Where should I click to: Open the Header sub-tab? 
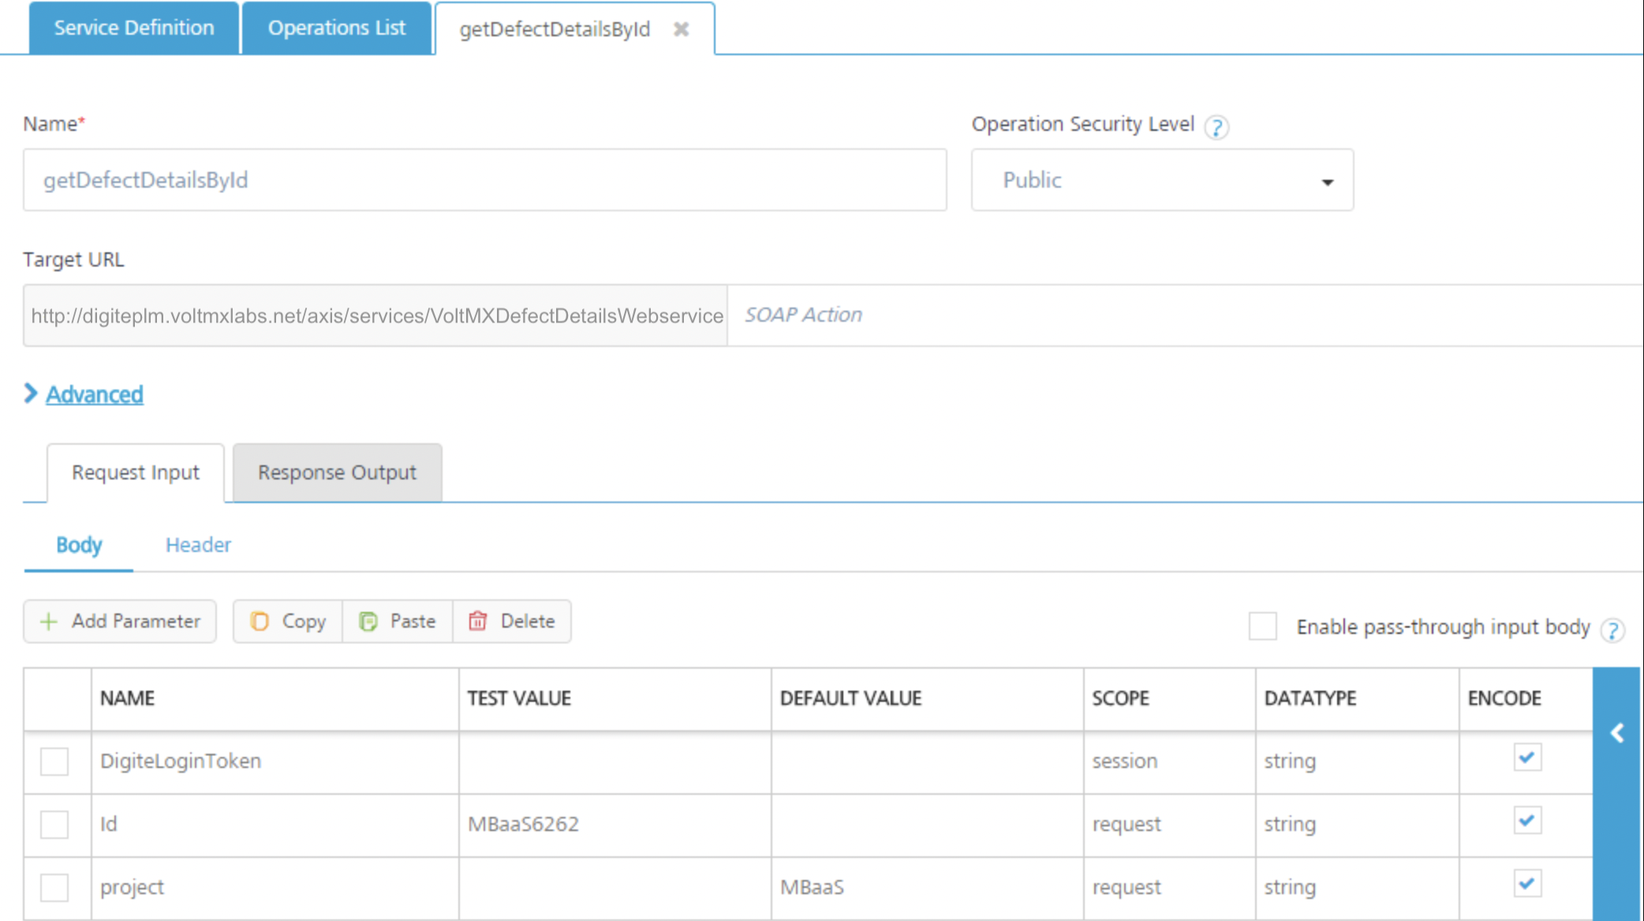(x=198, y=545)
